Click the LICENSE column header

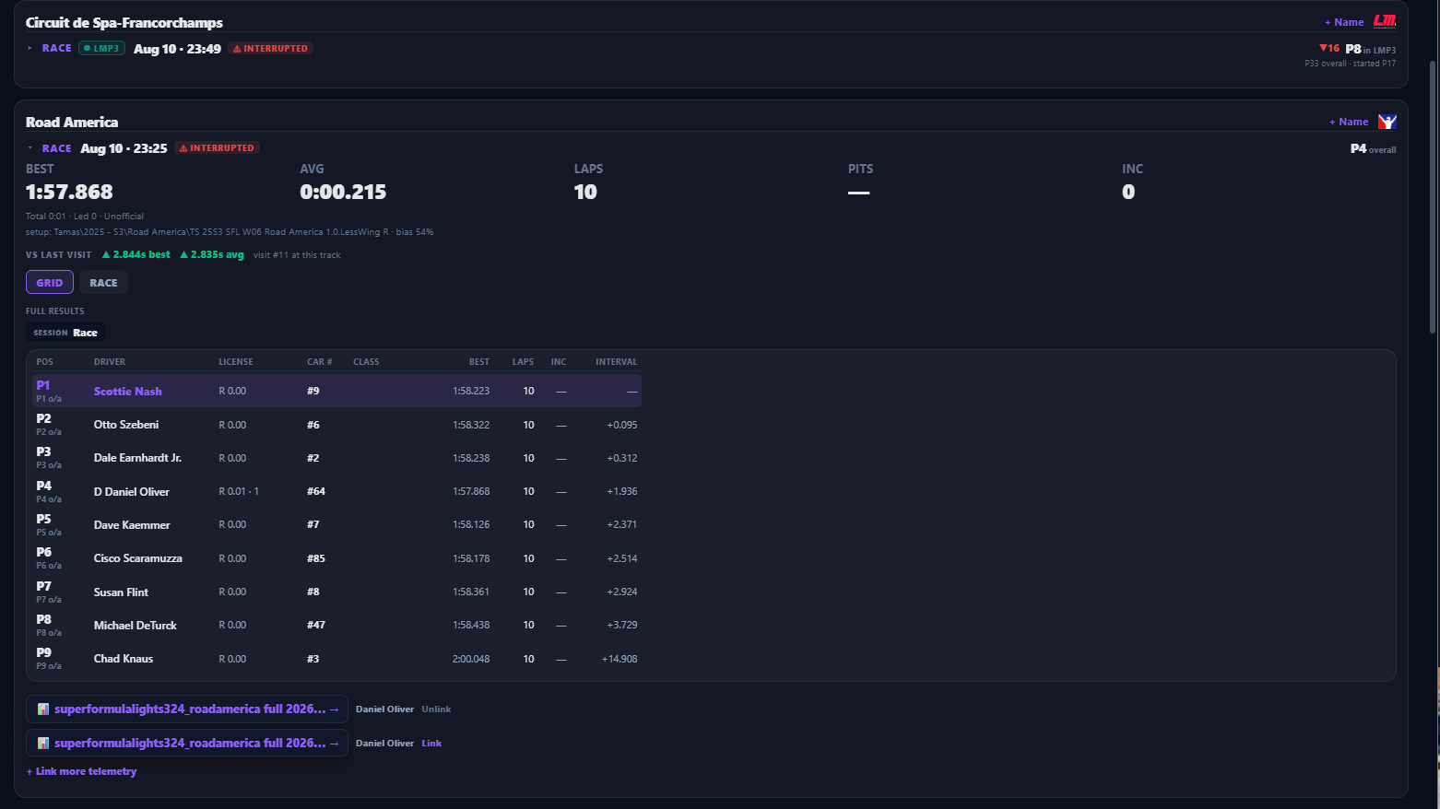click(x=236, y=362)
